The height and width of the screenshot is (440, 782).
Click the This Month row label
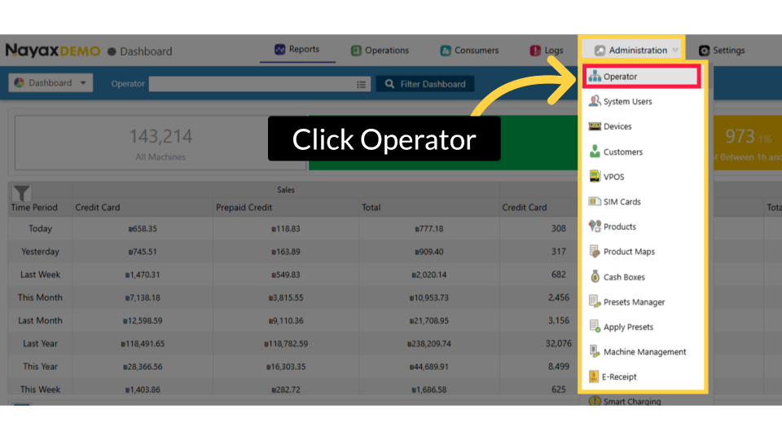(x=40, y=297)
